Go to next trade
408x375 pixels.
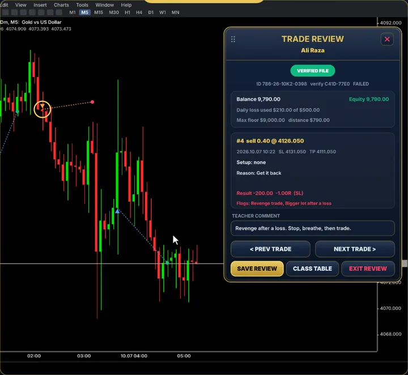pos(355,249)
